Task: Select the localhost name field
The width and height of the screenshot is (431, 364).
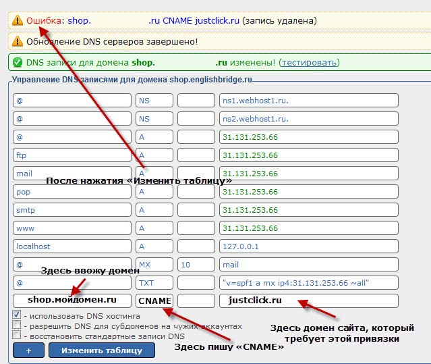Action: [x=72, y=246]
